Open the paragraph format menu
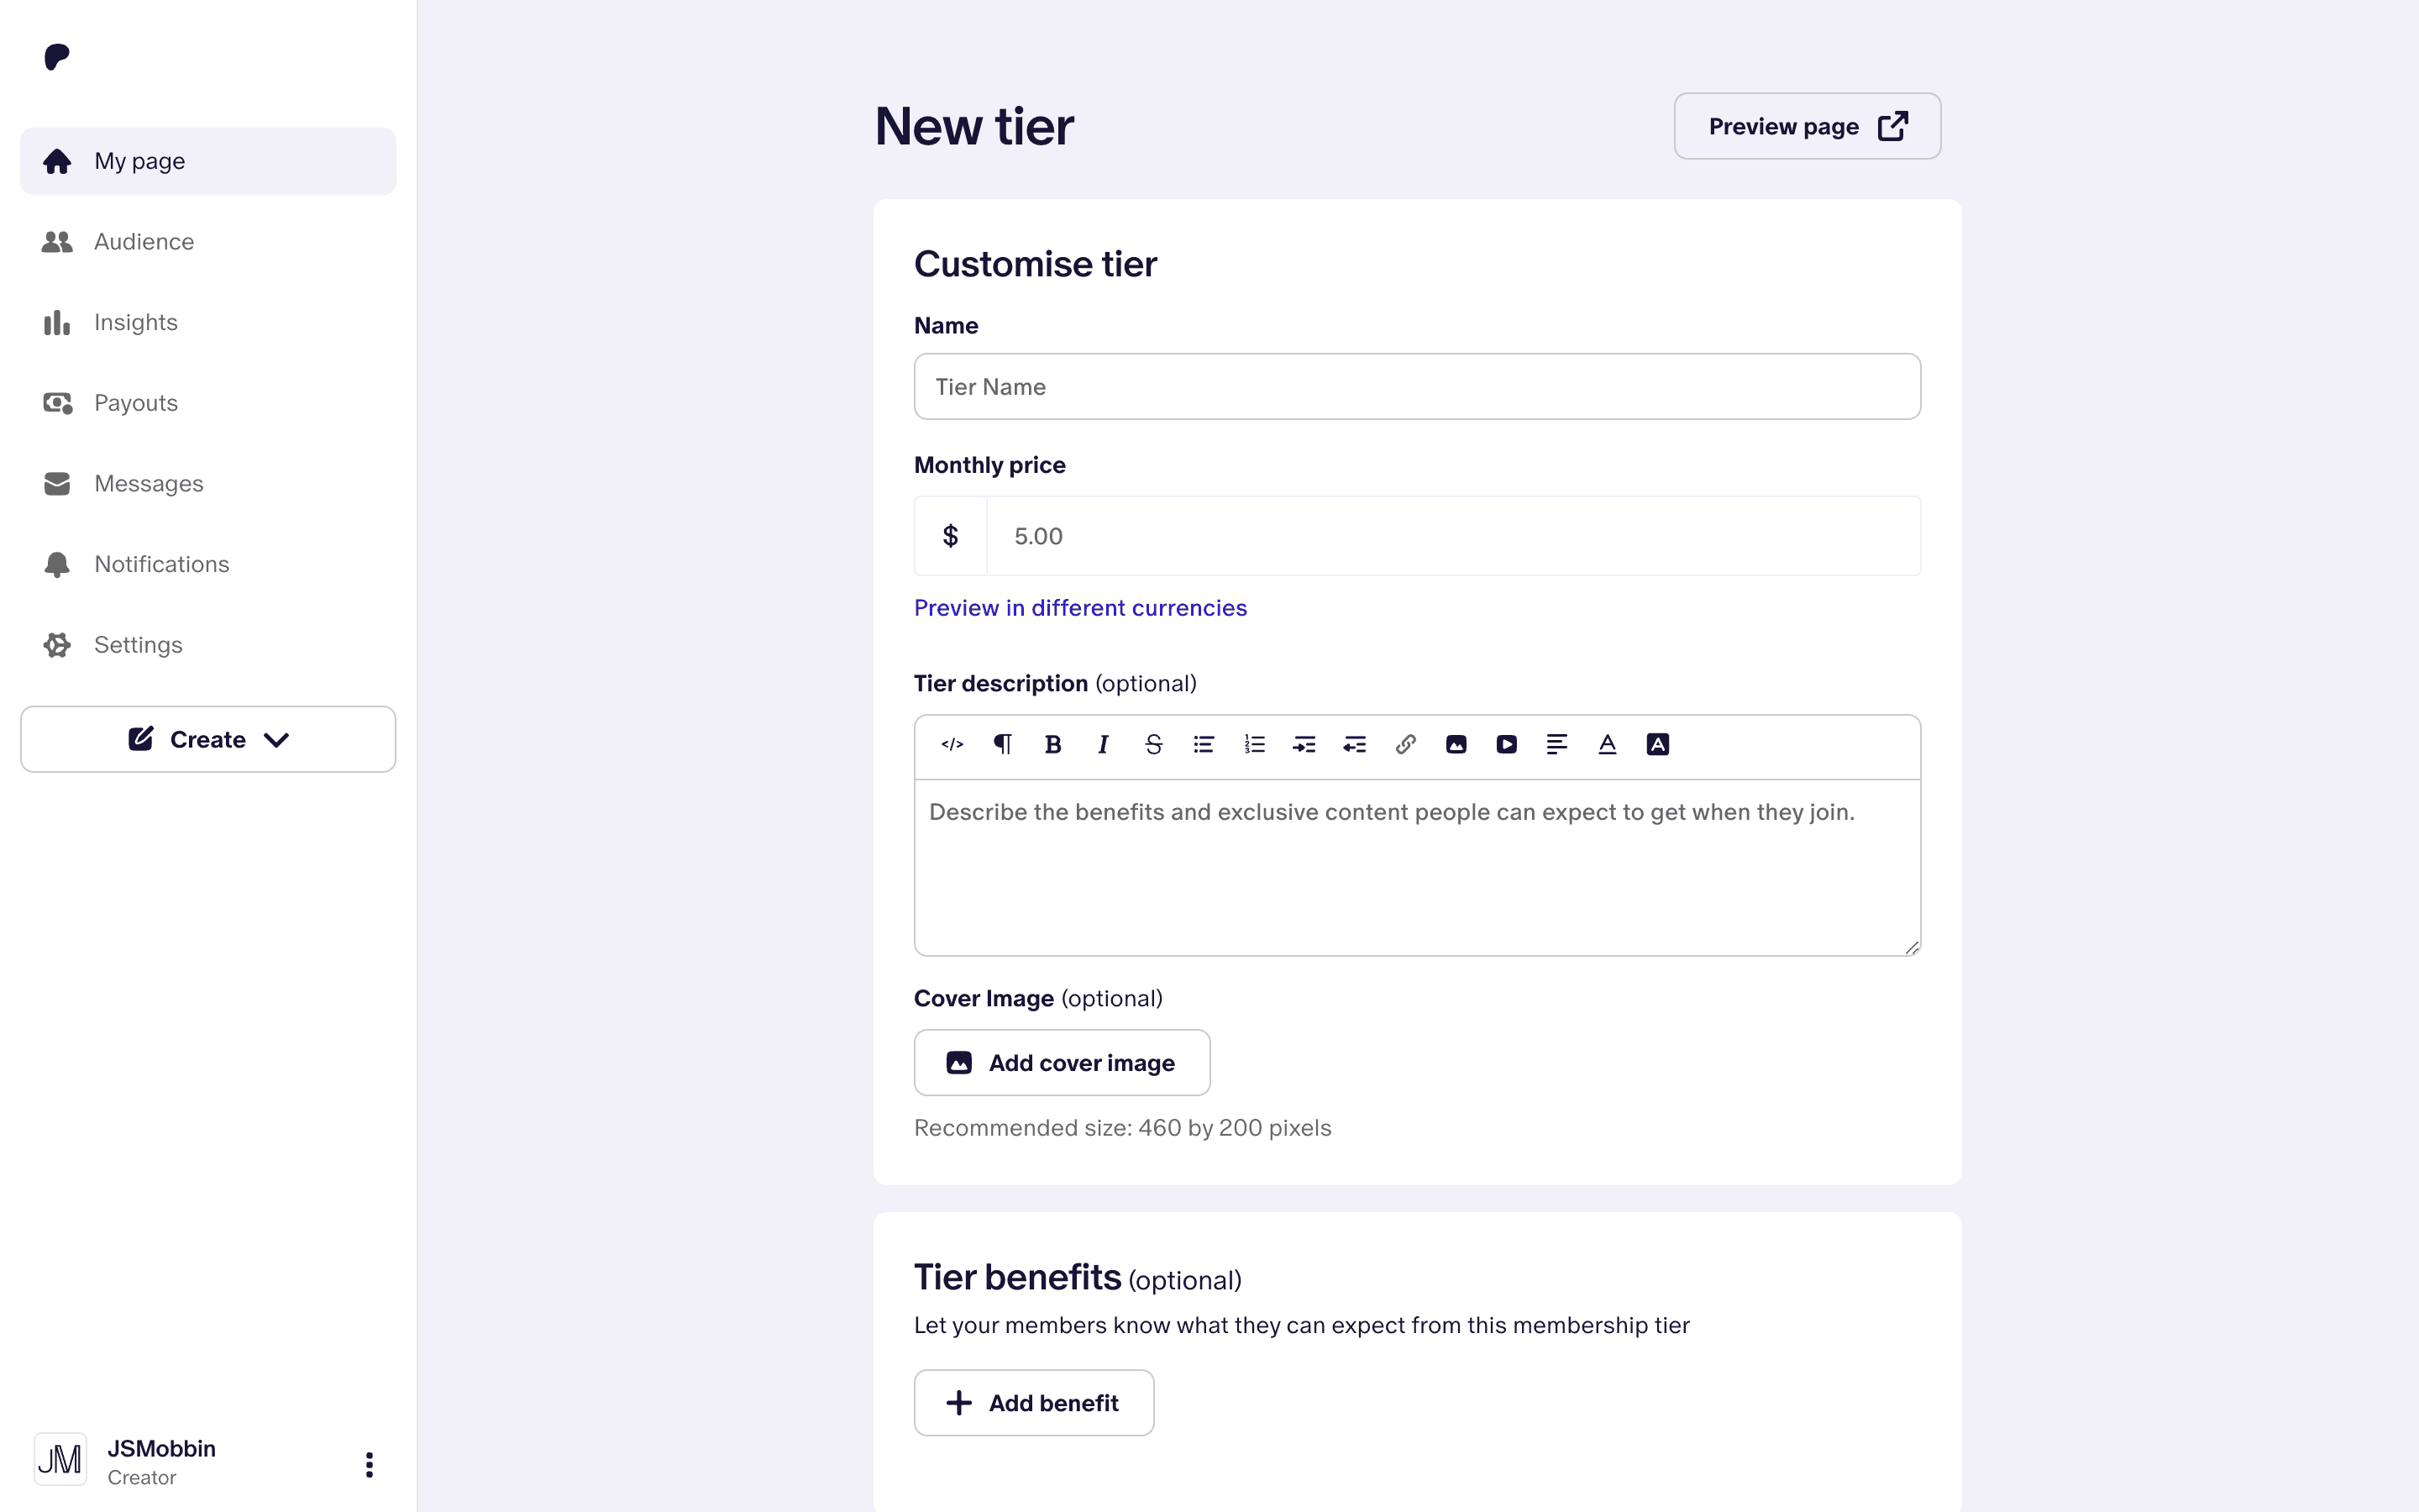The height and width of the screenshot is (1512, 2419). click(1003, 744)
